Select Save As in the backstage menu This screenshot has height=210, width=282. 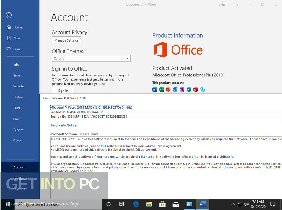pyautogui.click(x=19, y=86)
